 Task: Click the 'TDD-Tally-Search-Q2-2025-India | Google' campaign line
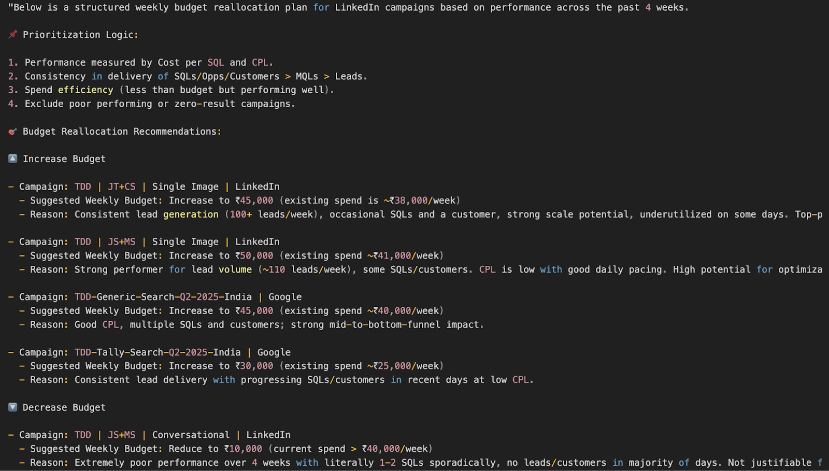tap(149, 352)
